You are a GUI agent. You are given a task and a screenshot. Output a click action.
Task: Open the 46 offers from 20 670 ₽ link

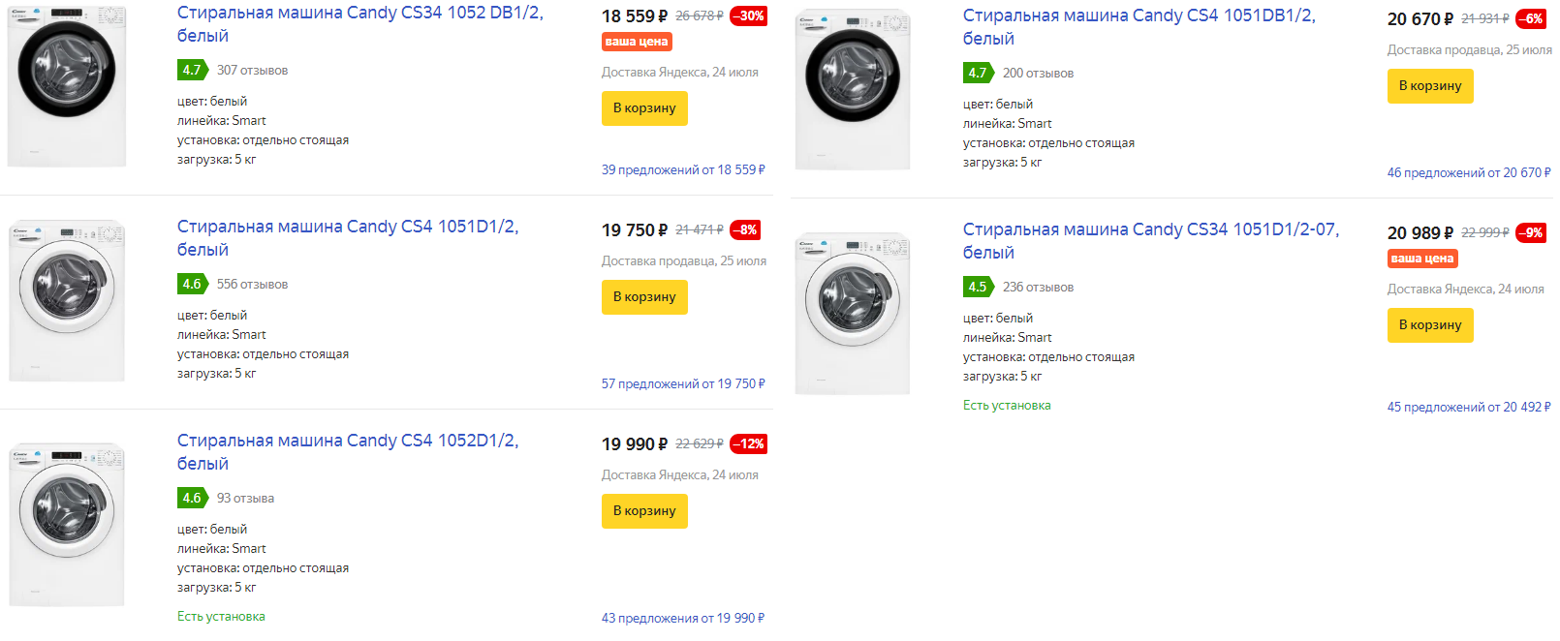pyautogui.click(x=1468, y=173)
